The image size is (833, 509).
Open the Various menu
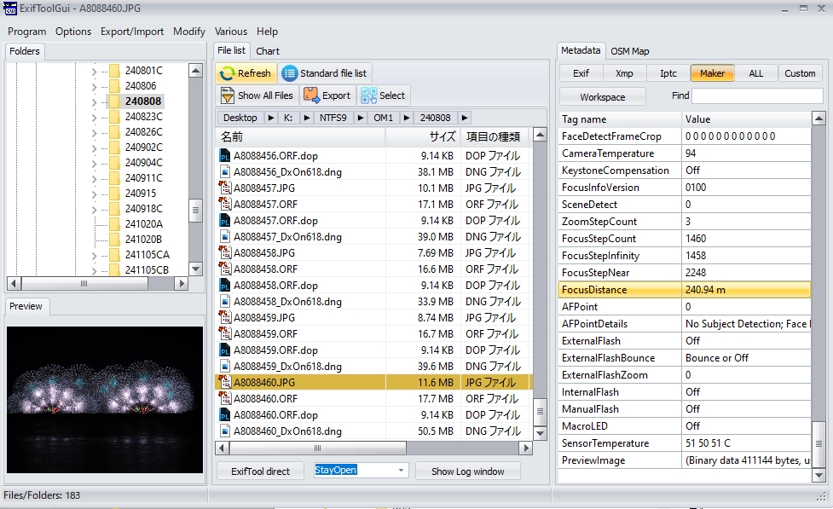coord(230,32)
